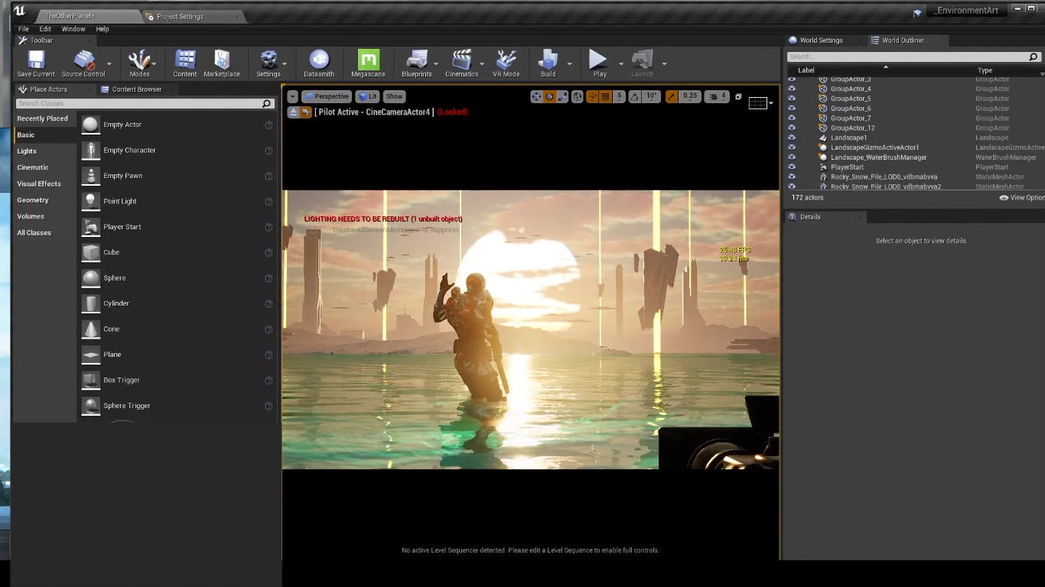The width and height of the screenshot is (1045, 587).
Task: Open View Options in World Outliner
Action: pos(1021,198)
